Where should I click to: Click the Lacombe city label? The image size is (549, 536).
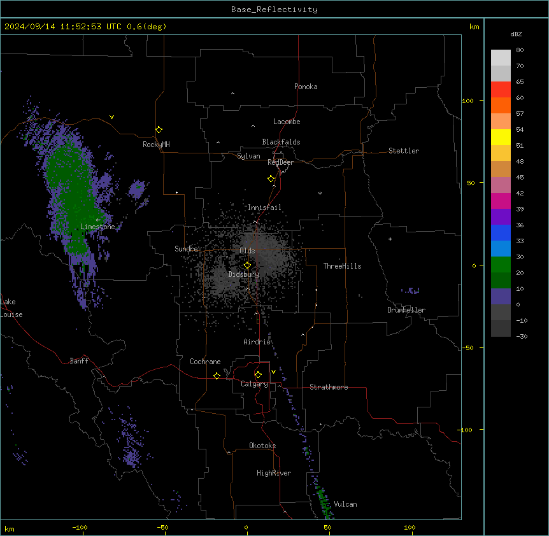[x=287, y=122]
